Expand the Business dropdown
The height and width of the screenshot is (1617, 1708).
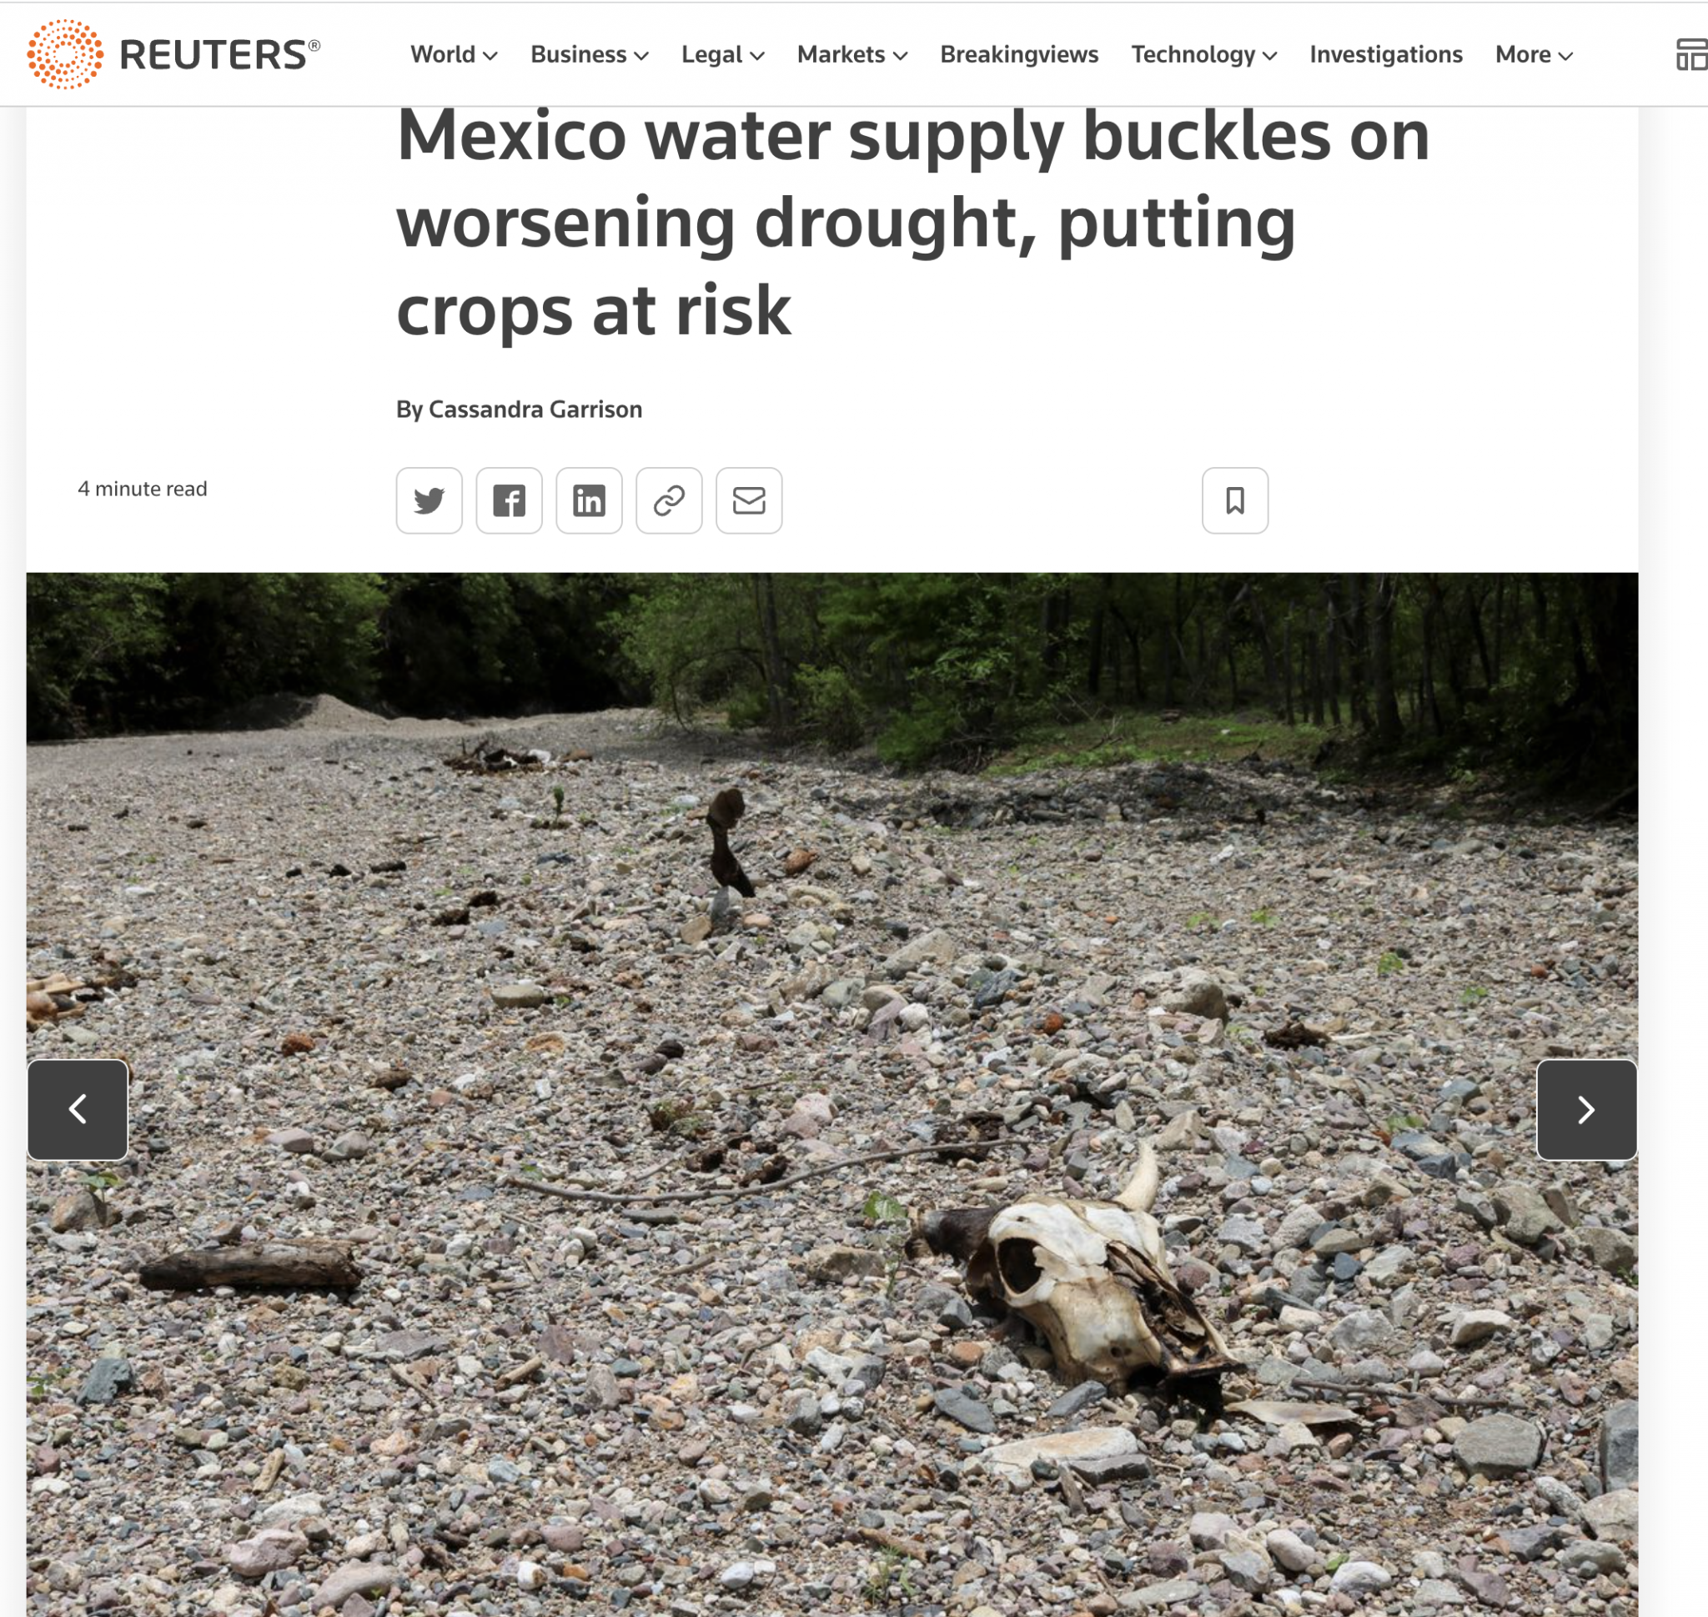coord(589,54)
